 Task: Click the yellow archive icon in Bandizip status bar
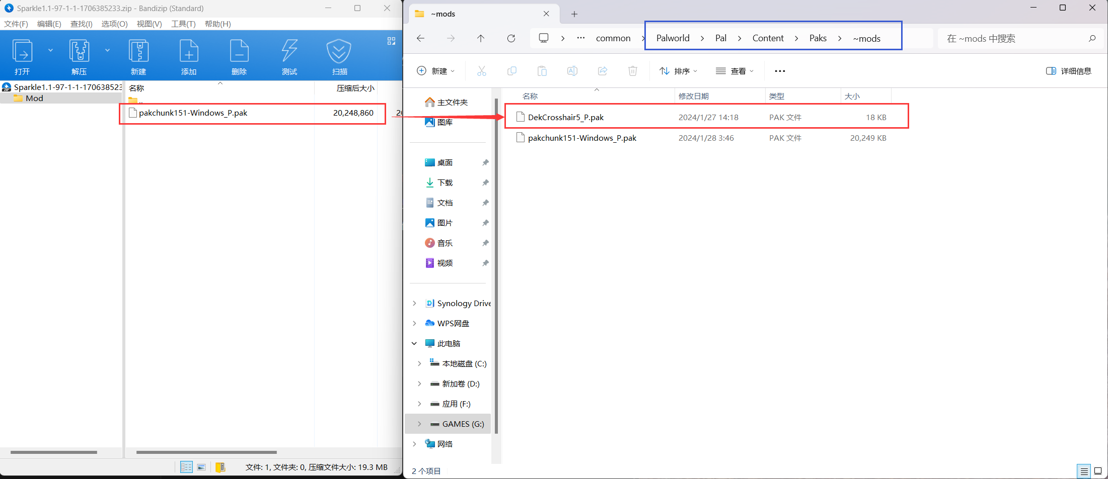click(x=220, y=467)
